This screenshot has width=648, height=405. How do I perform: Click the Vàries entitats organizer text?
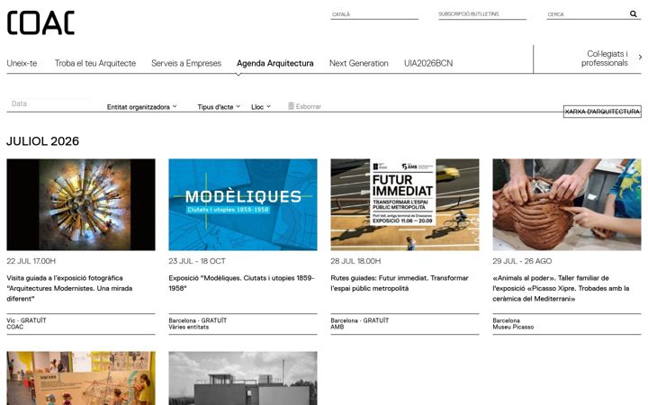pyautogui.click(x=188, y=327)
